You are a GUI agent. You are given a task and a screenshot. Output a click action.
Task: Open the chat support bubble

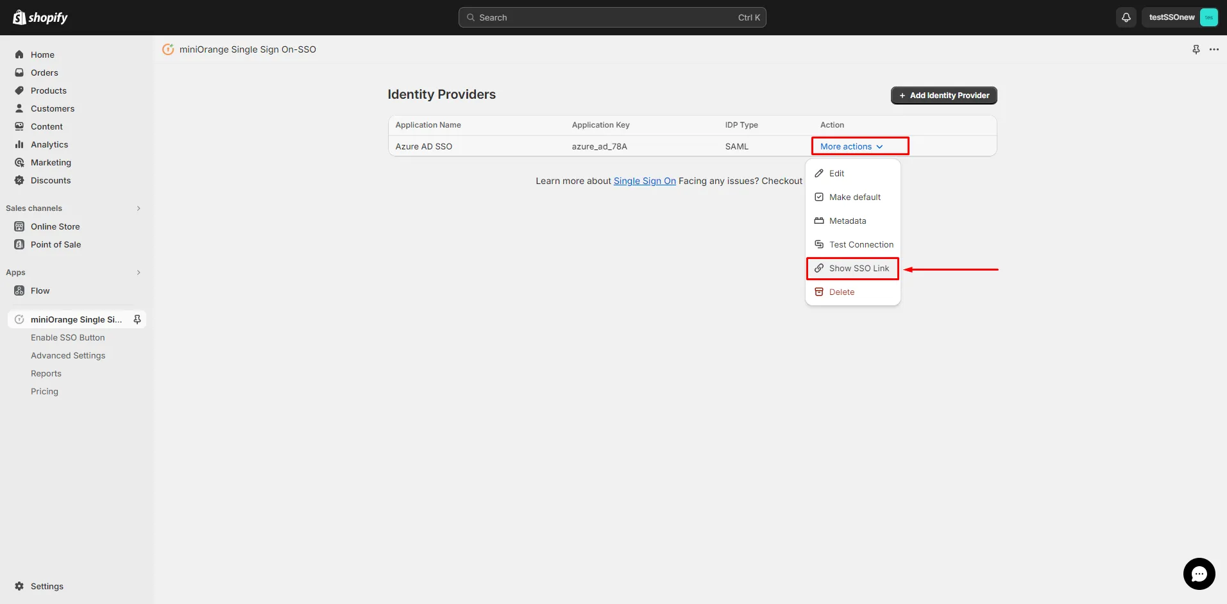pos(1199,573)
